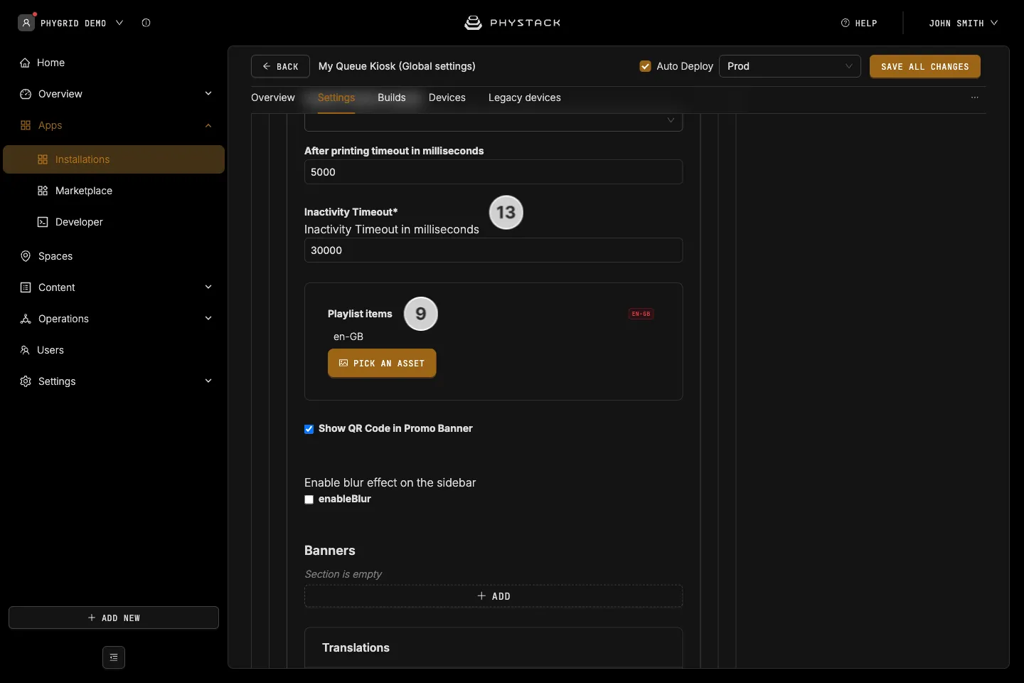
Task: Collapse the sidebar with the bottom toggle icon
Action: (x=114, y=657)
